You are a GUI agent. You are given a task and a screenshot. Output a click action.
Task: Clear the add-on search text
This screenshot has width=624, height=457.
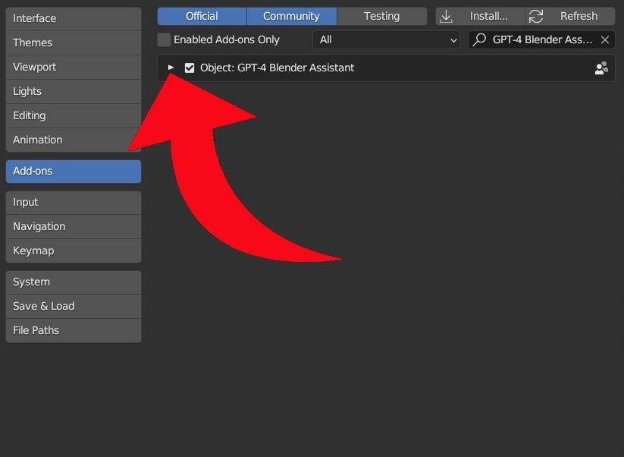point(604,39)
